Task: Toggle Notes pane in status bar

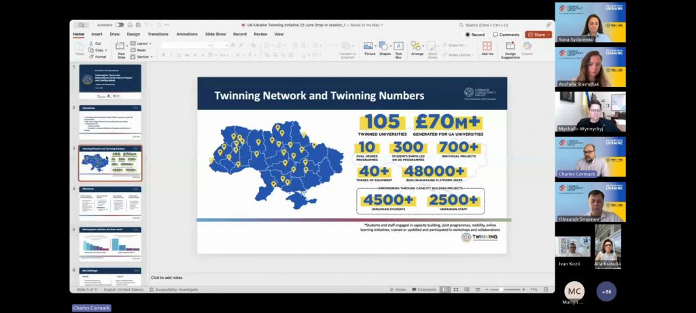Action: 398,289
